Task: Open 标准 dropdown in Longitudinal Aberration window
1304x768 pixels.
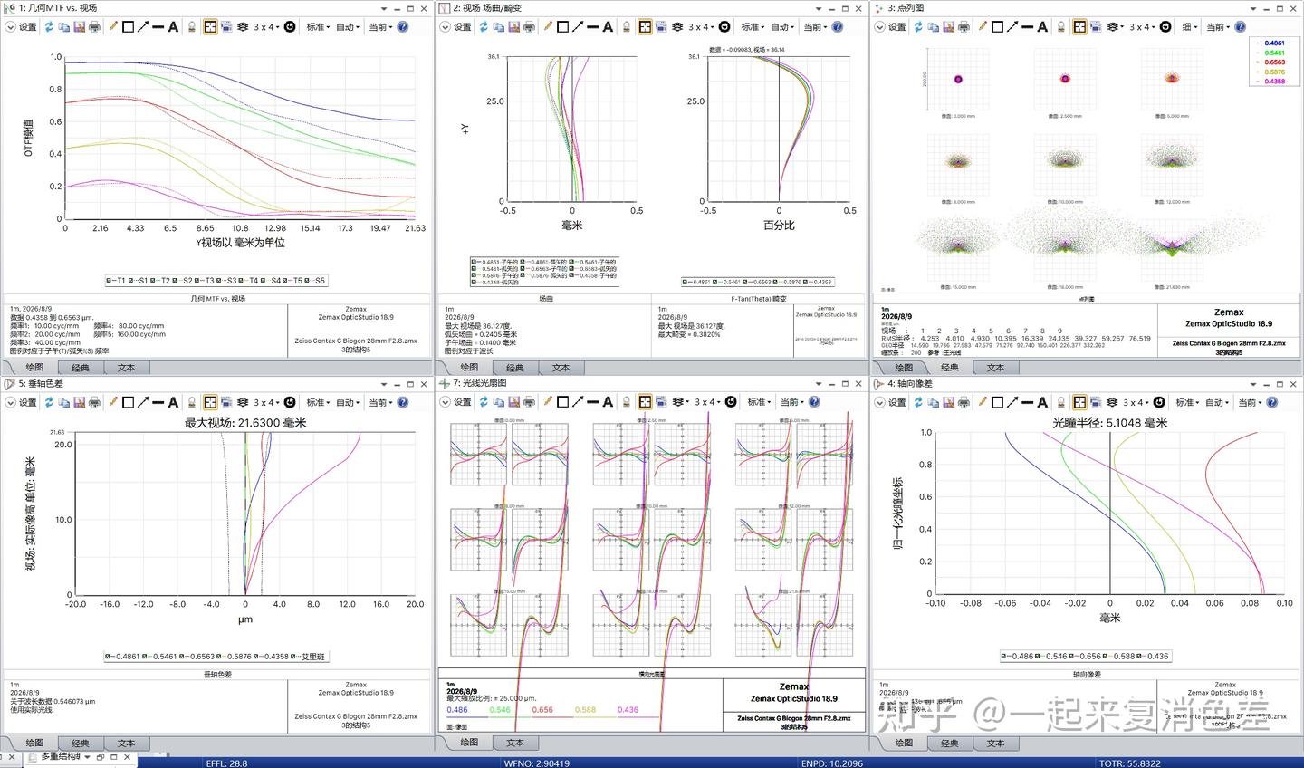Action: (x=1187, y=402)
